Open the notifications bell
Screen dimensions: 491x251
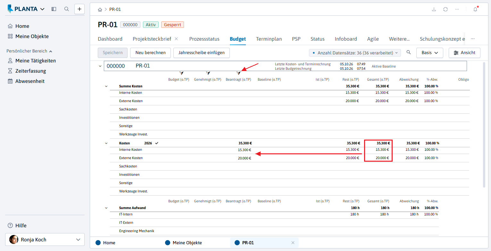[475, 9]
